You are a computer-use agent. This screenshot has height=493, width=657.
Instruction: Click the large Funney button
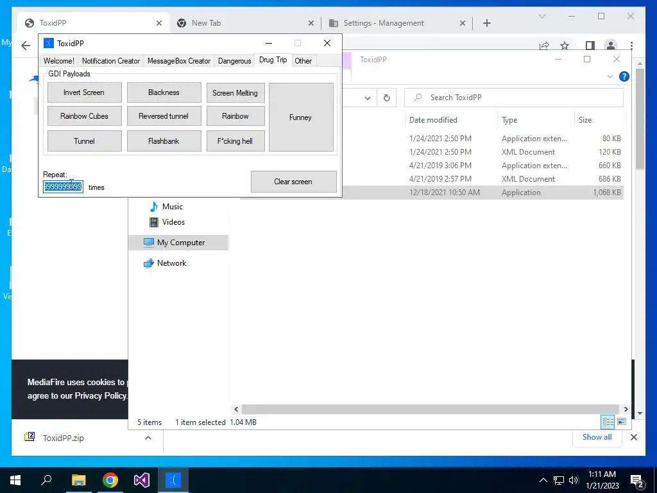301,117
